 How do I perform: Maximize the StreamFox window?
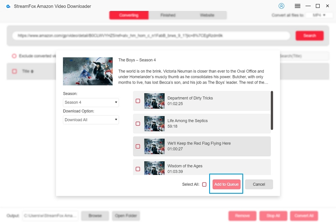pos(318,6)
